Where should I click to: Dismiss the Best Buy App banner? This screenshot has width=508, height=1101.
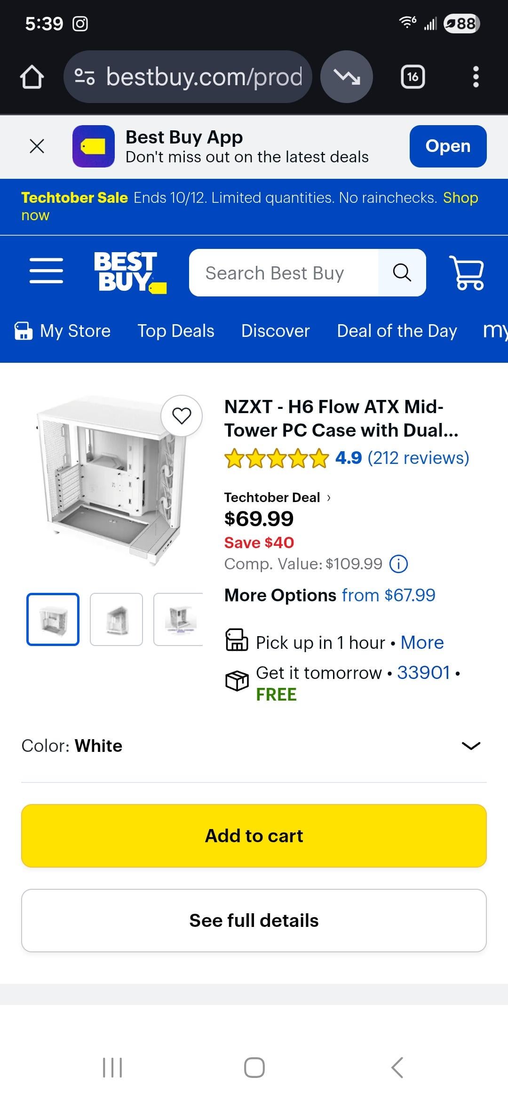tap(37, 146)
